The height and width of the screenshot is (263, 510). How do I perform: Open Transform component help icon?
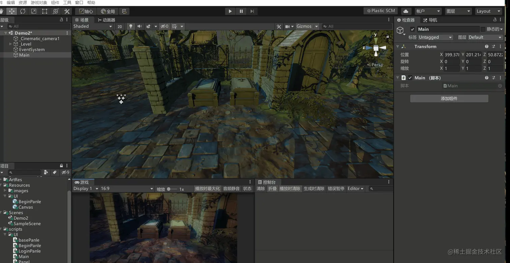[486, 47]
